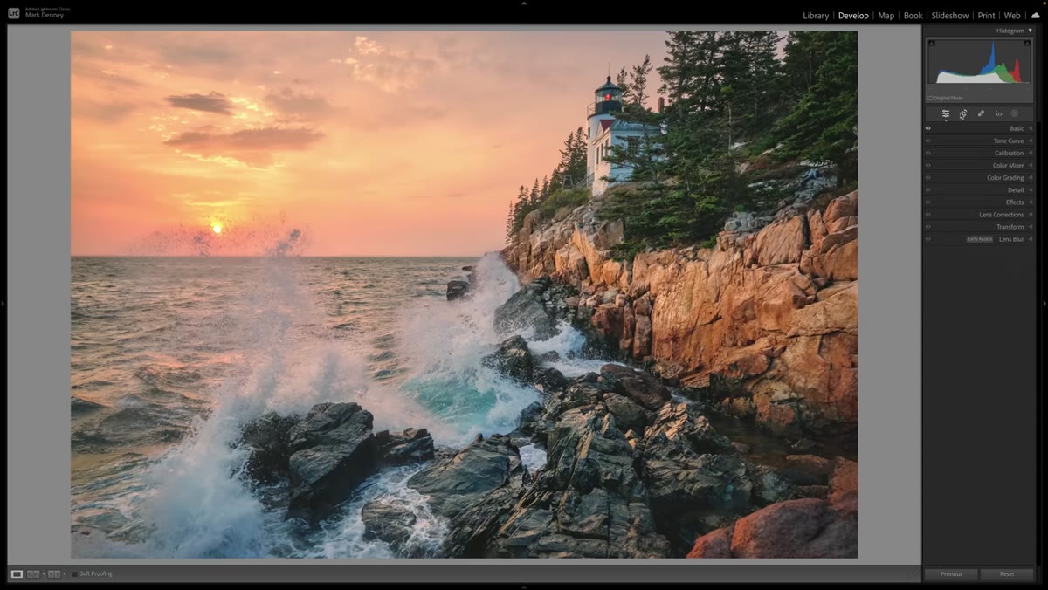The image size is (1048, 590).
Task: Select the Crop overlay tool
Action: click(963, 113)
